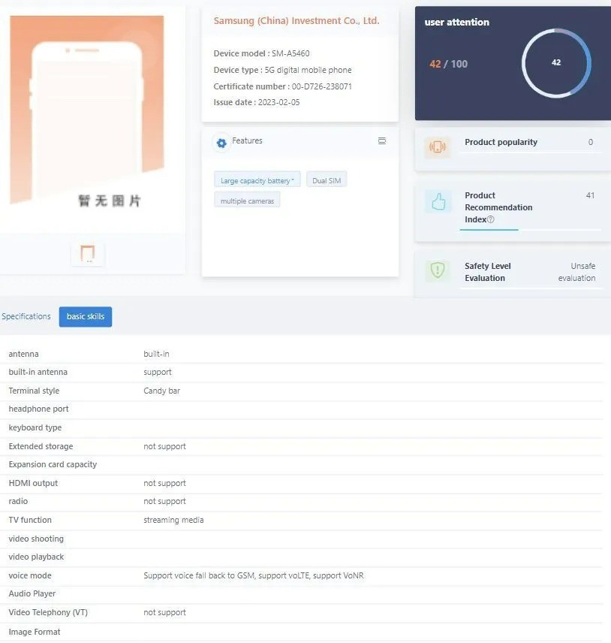Switch to the Specifications tab
The image size is (611, 643).
tap(26, 316)
